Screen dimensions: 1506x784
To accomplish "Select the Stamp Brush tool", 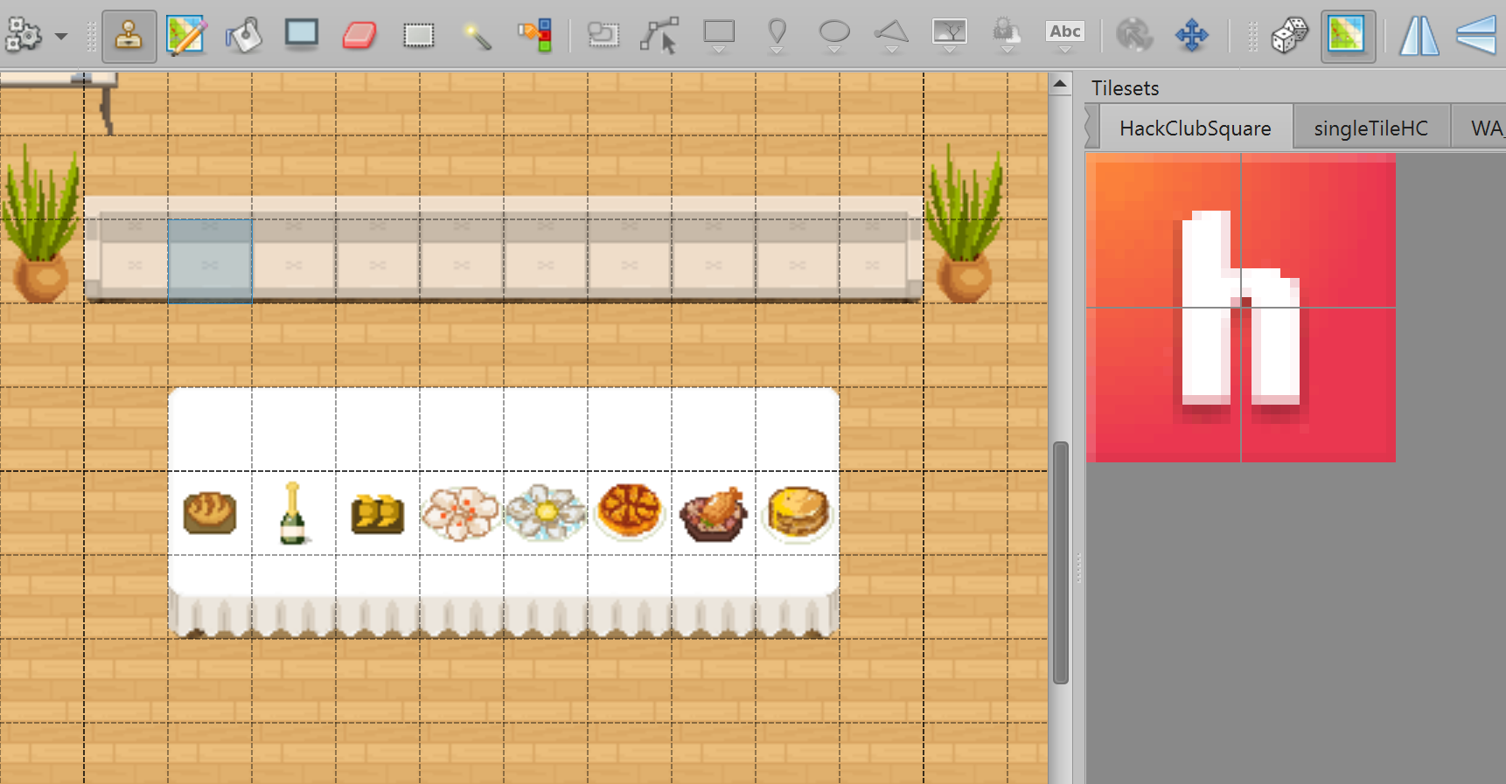I will [x=129, y=36].
